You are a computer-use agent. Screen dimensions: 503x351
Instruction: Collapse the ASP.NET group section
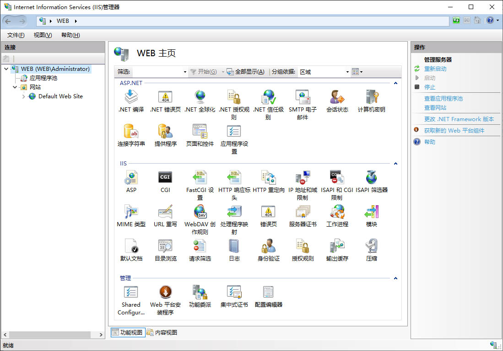coord(395,83)
